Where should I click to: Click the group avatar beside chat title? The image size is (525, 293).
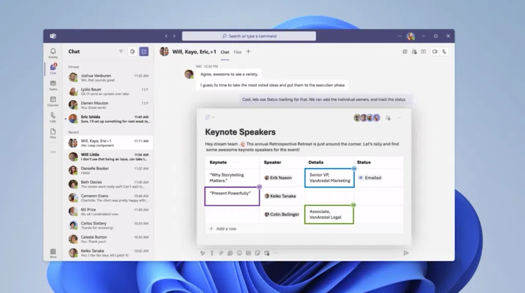[164, 52]
